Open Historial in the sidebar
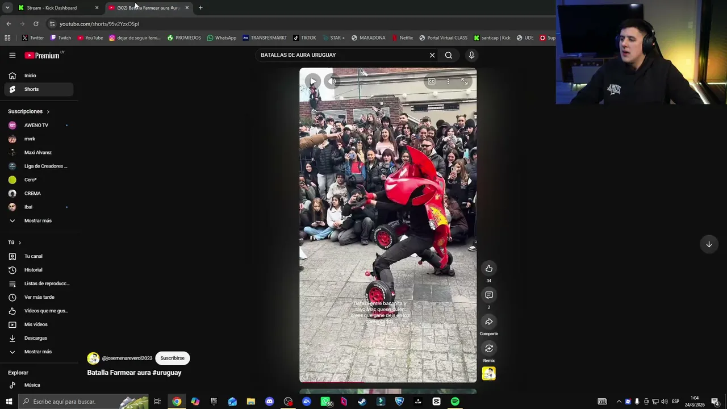Screen dimensions: 727x409 pos(39,270)
